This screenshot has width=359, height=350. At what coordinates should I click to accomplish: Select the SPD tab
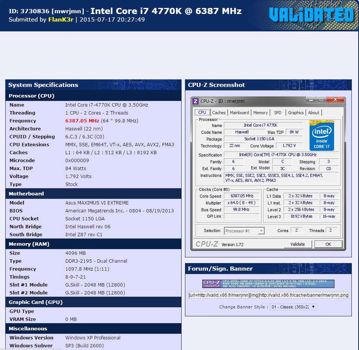278,113
